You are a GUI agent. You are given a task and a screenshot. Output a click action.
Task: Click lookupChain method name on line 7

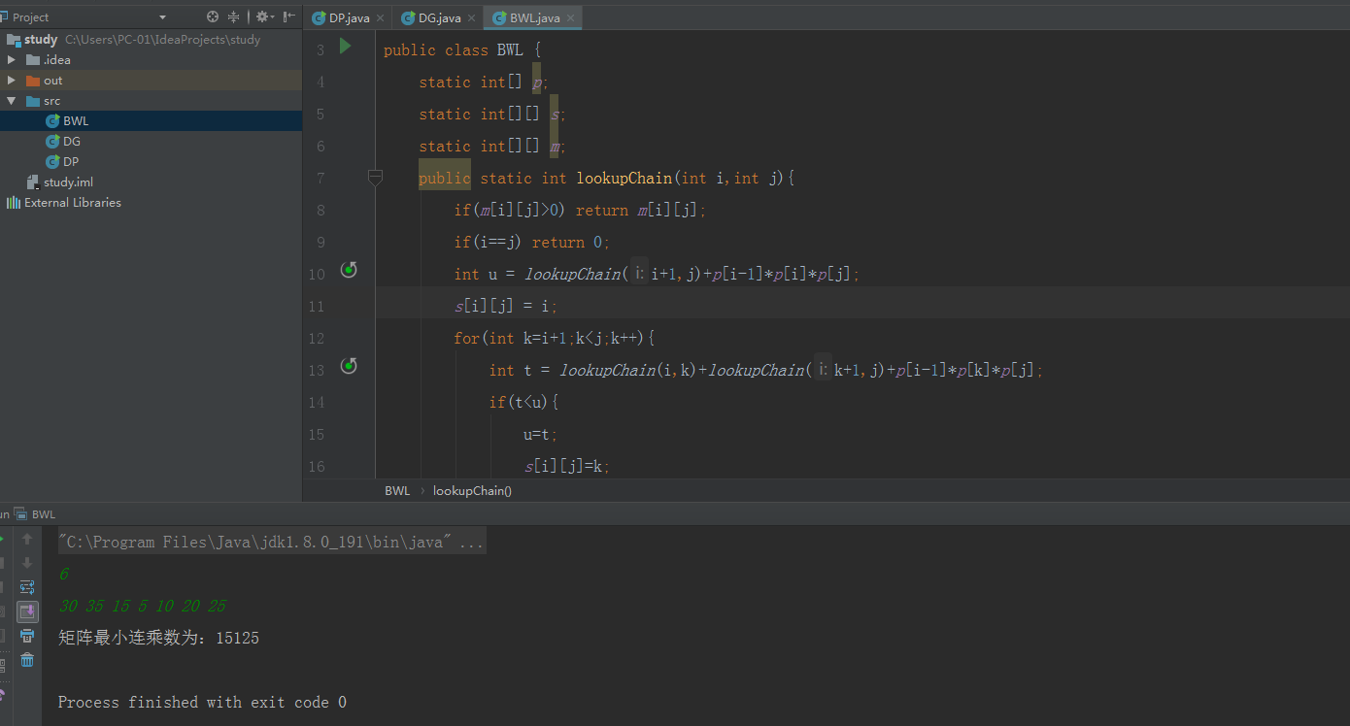[x=624, y=179]
